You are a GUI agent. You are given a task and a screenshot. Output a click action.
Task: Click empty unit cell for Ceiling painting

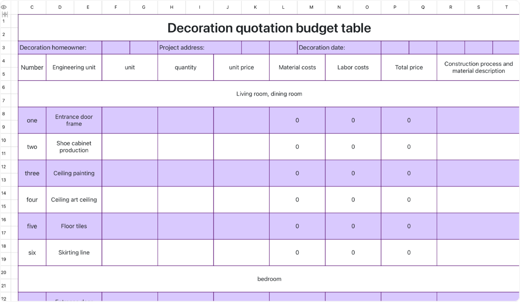click(130, 173)
